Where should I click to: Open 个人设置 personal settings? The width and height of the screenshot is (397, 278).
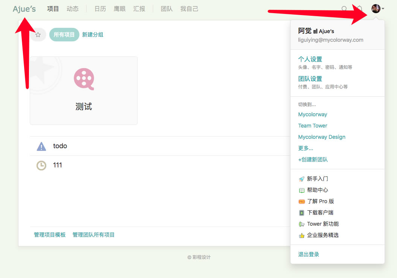coord(310,59)
